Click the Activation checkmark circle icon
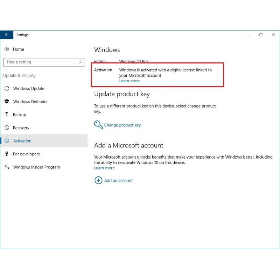280x280 pixels. coord(7,141)
